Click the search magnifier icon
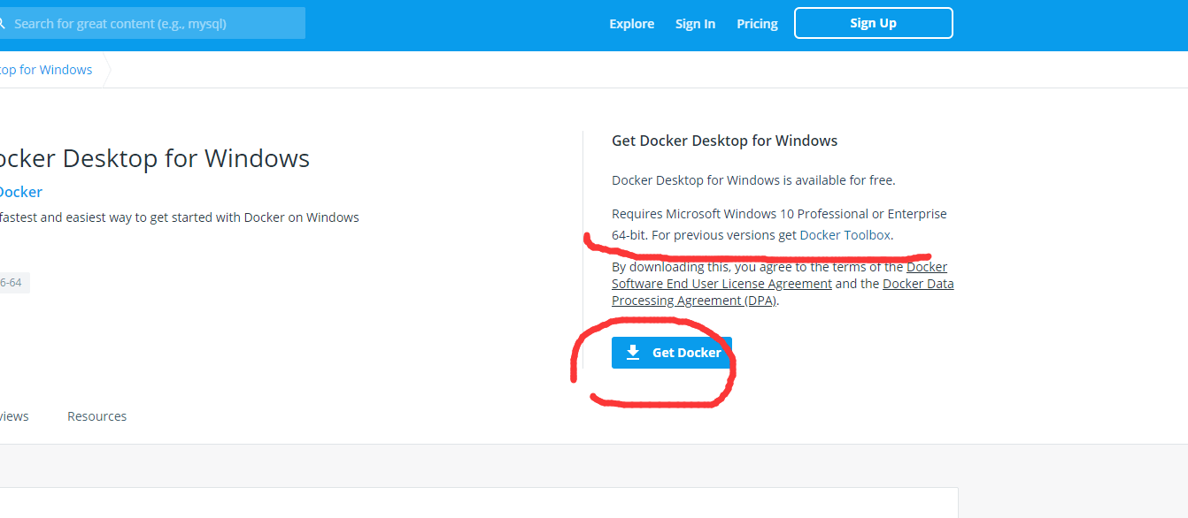 point(3,24)
